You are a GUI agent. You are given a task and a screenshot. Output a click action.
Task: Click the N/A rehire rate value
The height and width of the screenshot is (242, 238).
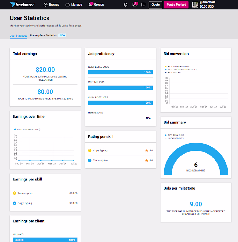148,118
